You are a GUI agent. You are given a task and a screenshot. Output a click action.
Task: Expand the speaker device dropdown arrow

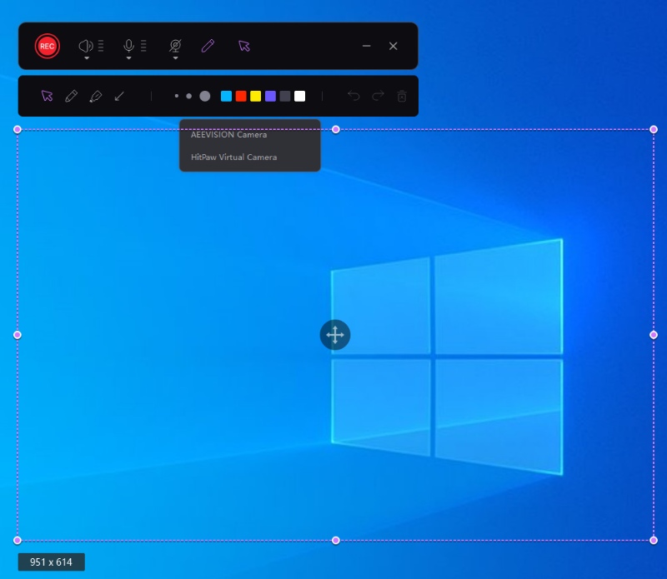[x=86, y=58]
